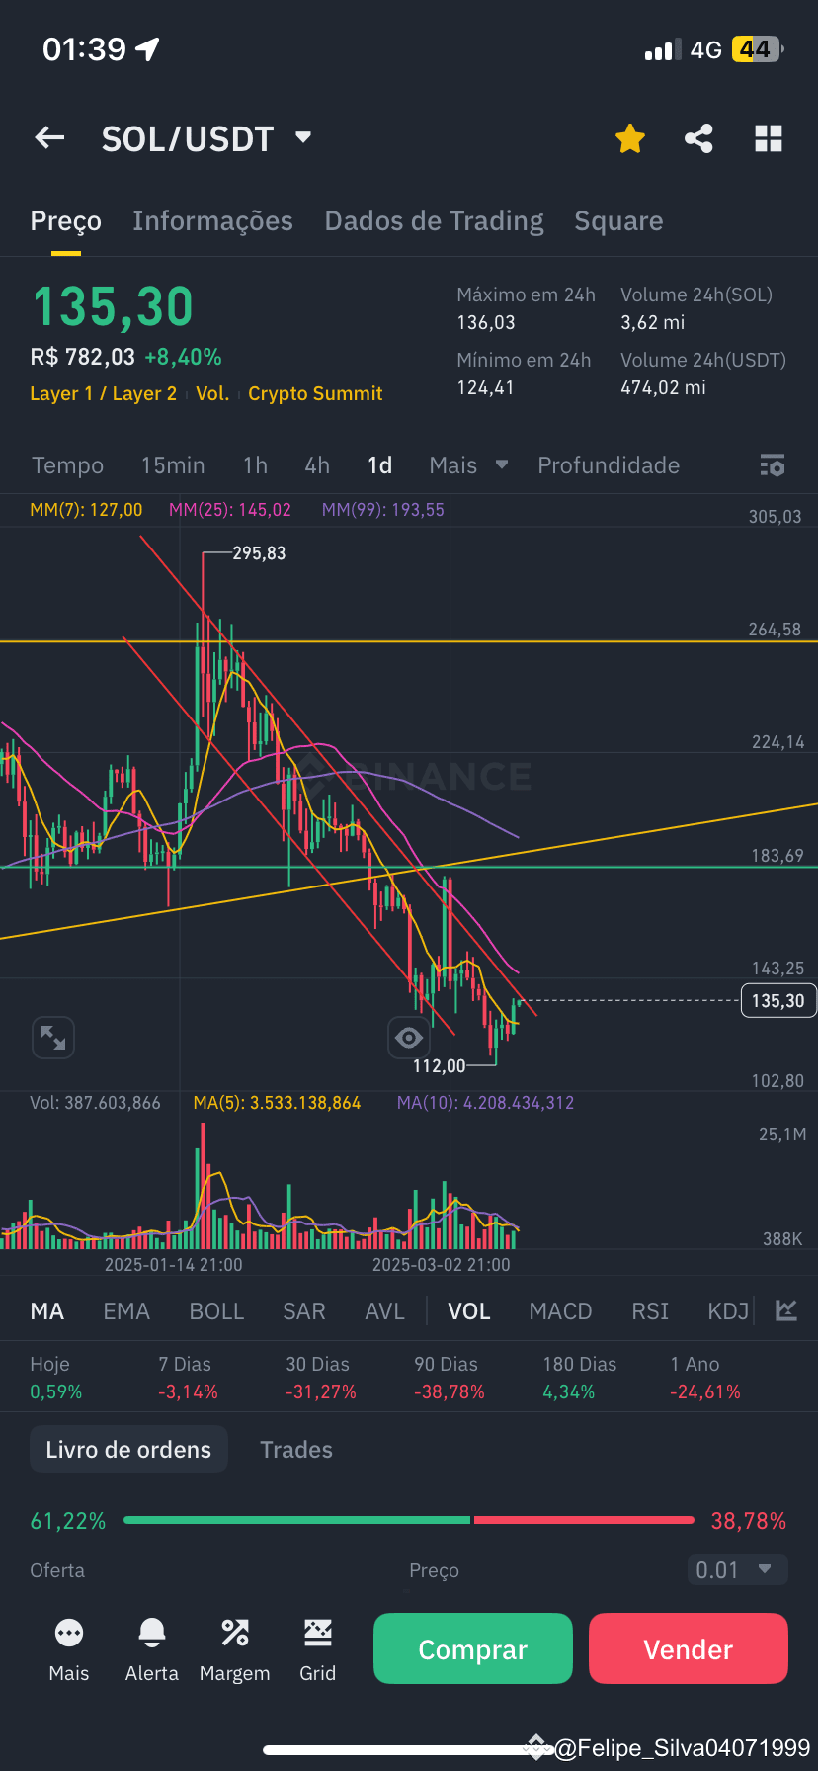Open the Square tab
The height and width of the screenshot is (1771, 818).
618,220
